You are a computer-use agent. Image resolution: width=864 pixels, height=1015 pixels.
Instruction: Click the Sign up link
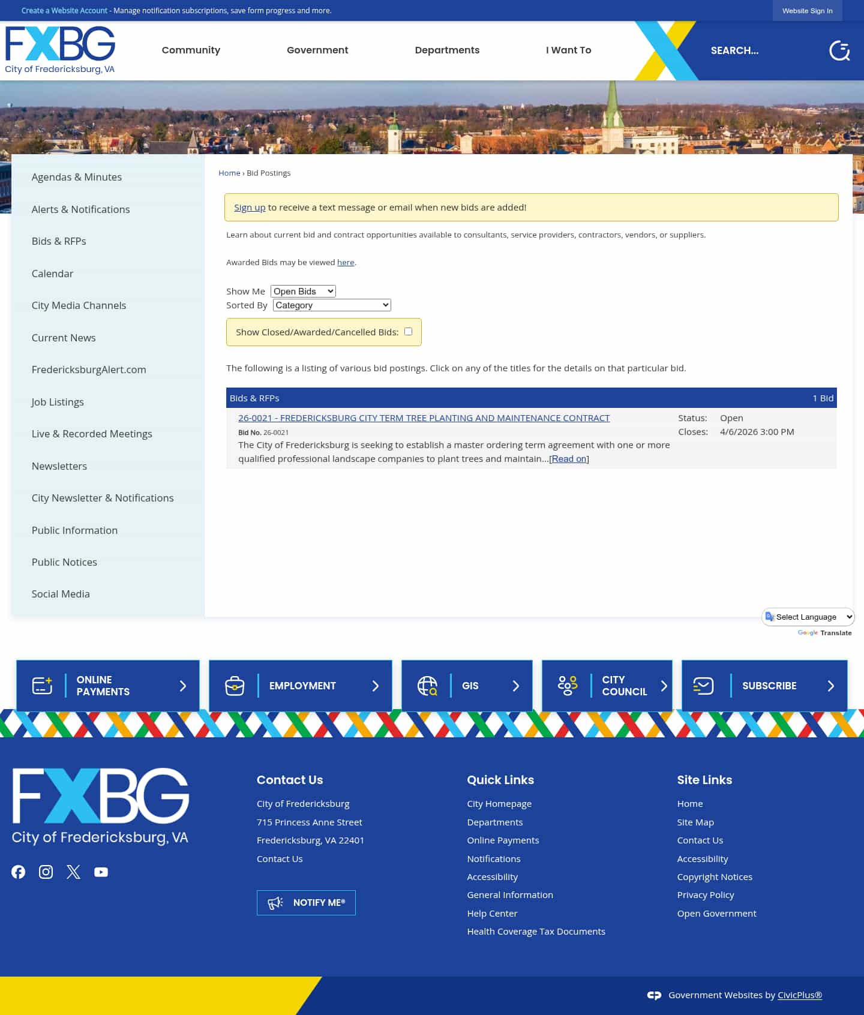250,207
